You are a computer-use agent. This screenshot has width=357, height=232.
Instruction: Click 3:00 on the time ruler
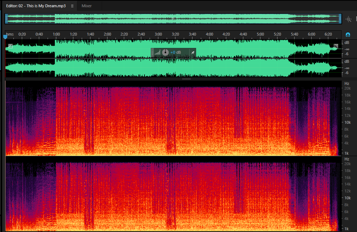pyautogui.click(x=158, y=34)
